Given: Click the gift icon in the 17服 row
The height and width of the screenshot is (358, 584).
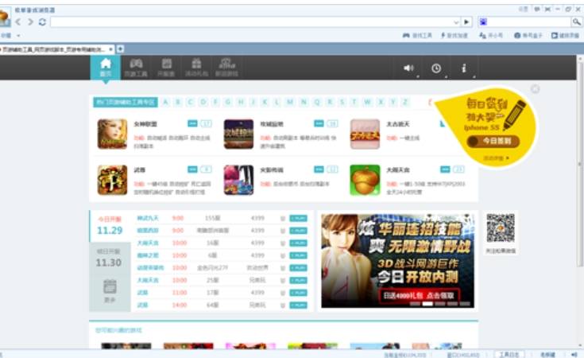Looking at the screenshot, I should pos(283,293).
